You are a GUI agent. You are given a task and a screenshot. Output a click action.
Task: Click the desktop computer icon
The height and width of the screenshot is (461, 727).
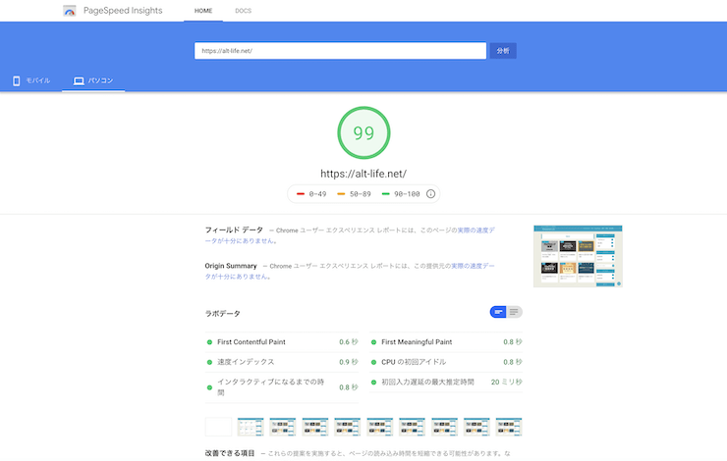point(79,80)
